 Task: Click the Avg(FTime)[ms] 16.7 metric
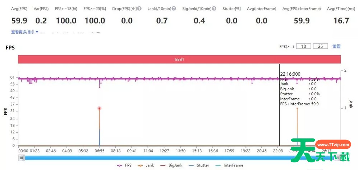pyautogui.click(x=341, y=20)
